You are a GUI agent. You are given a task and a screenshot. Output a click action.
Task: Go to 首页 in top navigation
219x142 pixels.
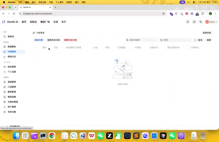pyautogui.click(x=24, y=22)
